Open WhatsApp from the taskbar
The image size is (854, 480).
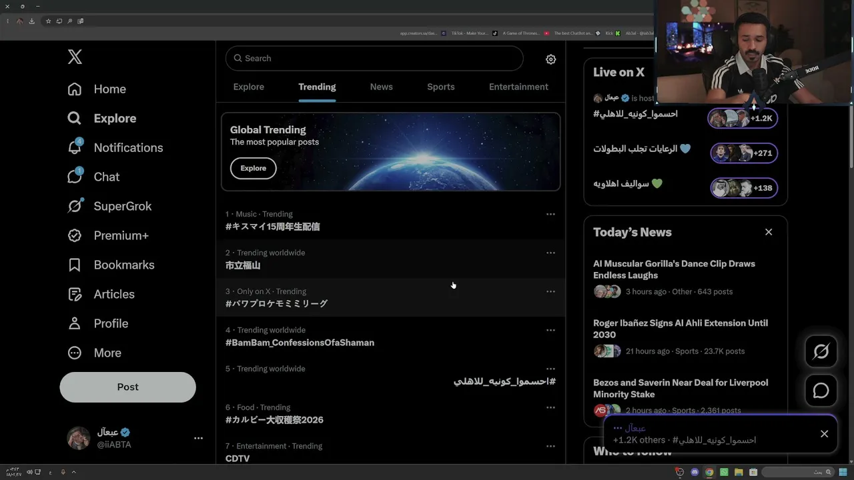pyautogui.click(x=724, y=472)
